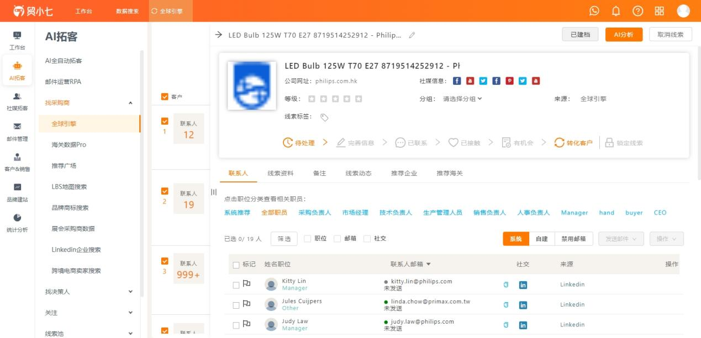Screen dimensions: 701x338
Task: Open the 操作 dropdown button
Action: coord(667,239)
